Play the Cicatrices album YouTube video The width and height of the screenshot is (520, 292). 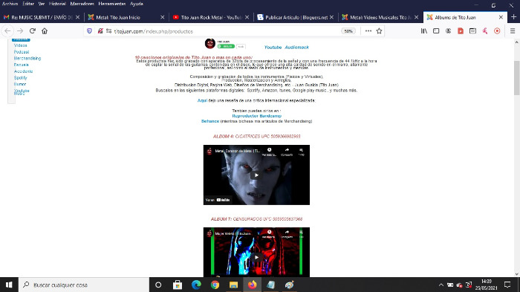pos(256,175)
